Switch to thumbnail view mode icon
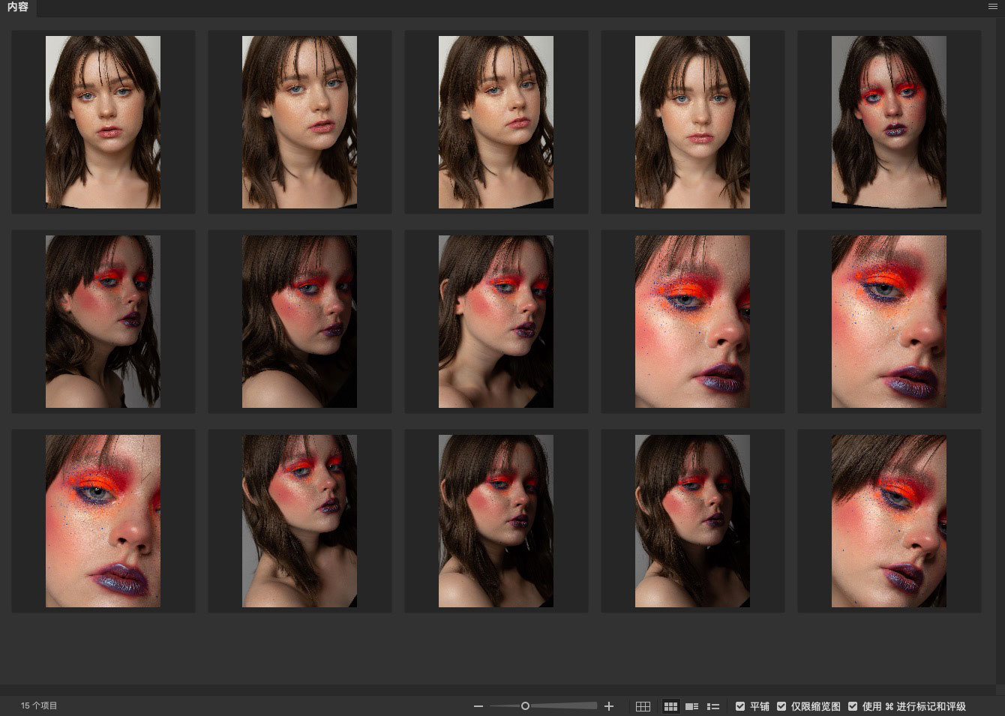This screenshot has width=1005, height=716. [670, 706]
